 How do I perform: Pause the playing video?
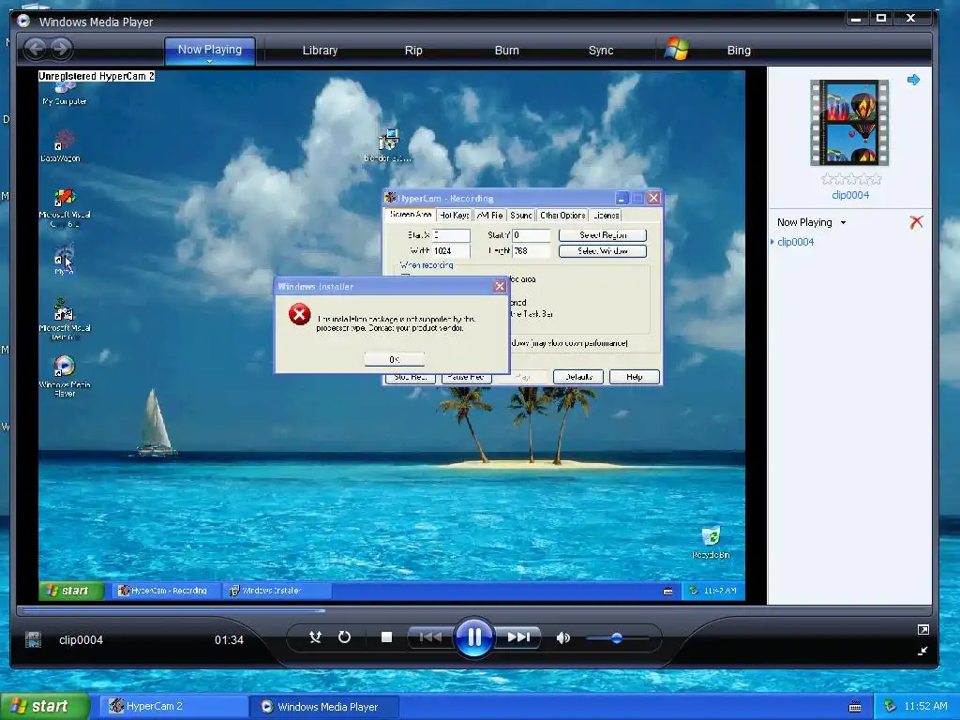pyautogui.click(x=474, y=637)
